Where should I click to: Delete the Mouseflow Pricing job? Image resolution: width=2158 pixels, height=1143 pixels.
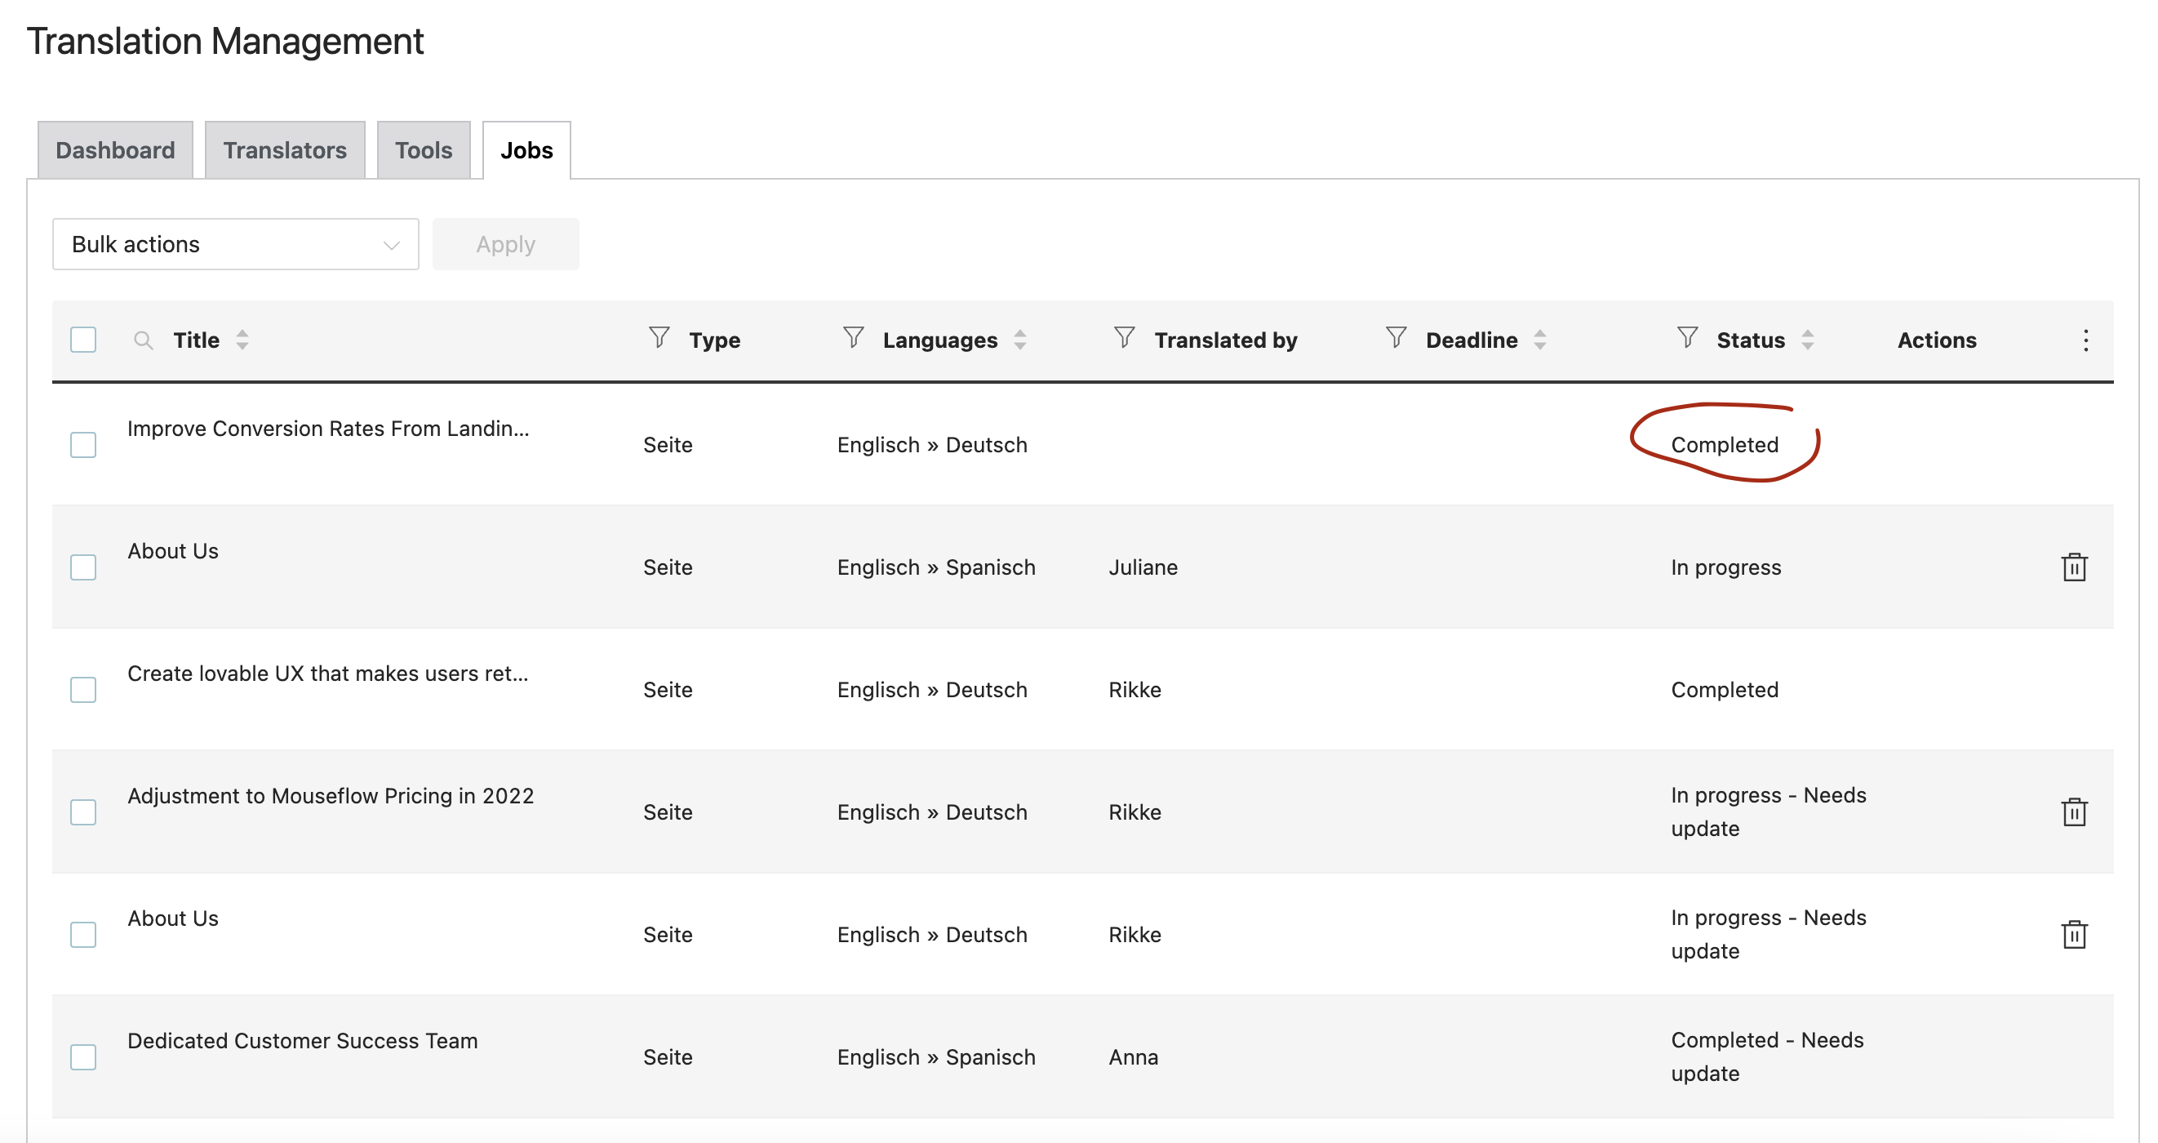point(2073,812)
